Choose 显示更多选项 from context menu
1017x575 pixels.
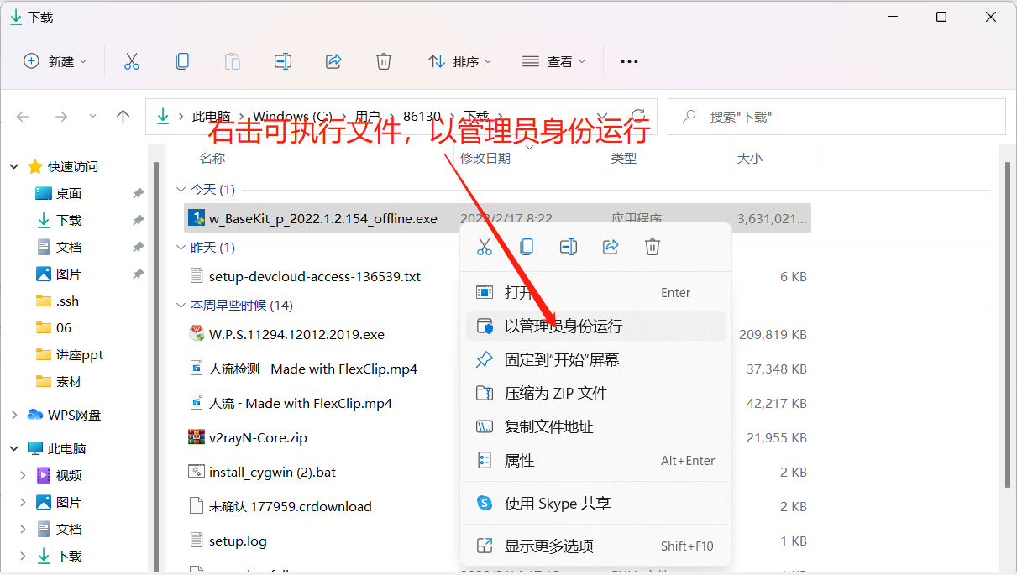(595, 546)
